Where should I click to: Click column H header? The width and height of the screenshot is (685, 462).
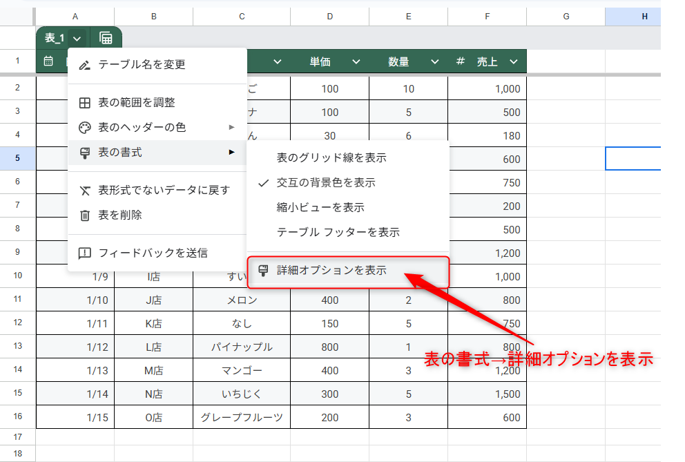coord(644,17)
